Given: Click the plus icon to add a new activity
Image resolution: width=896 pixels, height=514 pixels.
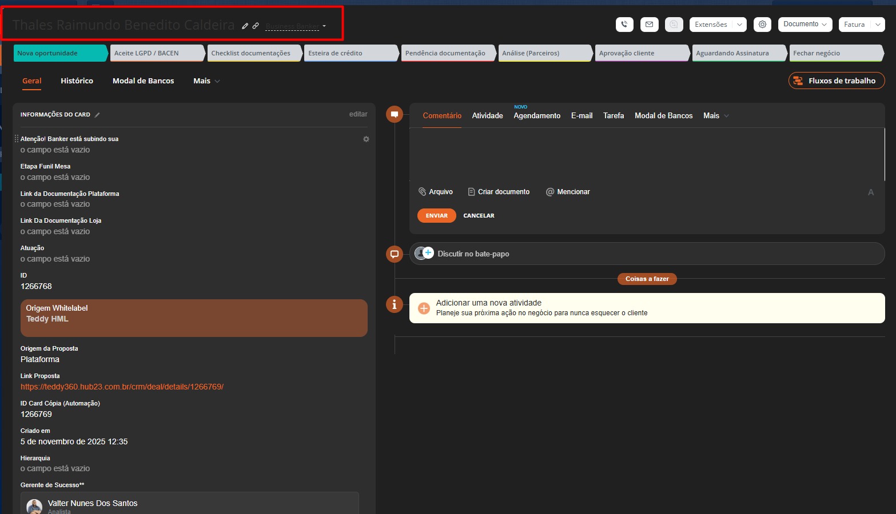Looking at the screenshot, I should [x=424, y=308].
